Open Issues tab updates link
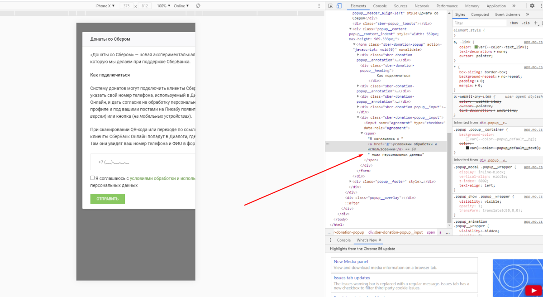 click(x=352, y=278)
